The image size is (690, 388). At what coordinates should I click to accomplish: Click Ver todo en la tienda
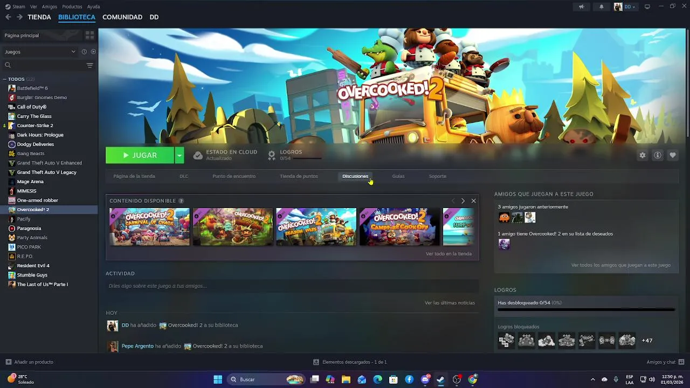(x=448, y=254)
